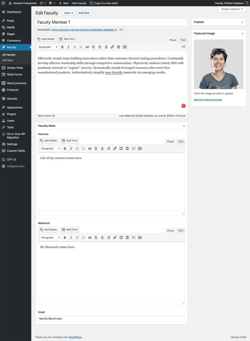Open Add New under Faculty submenu

click(8, 60)
